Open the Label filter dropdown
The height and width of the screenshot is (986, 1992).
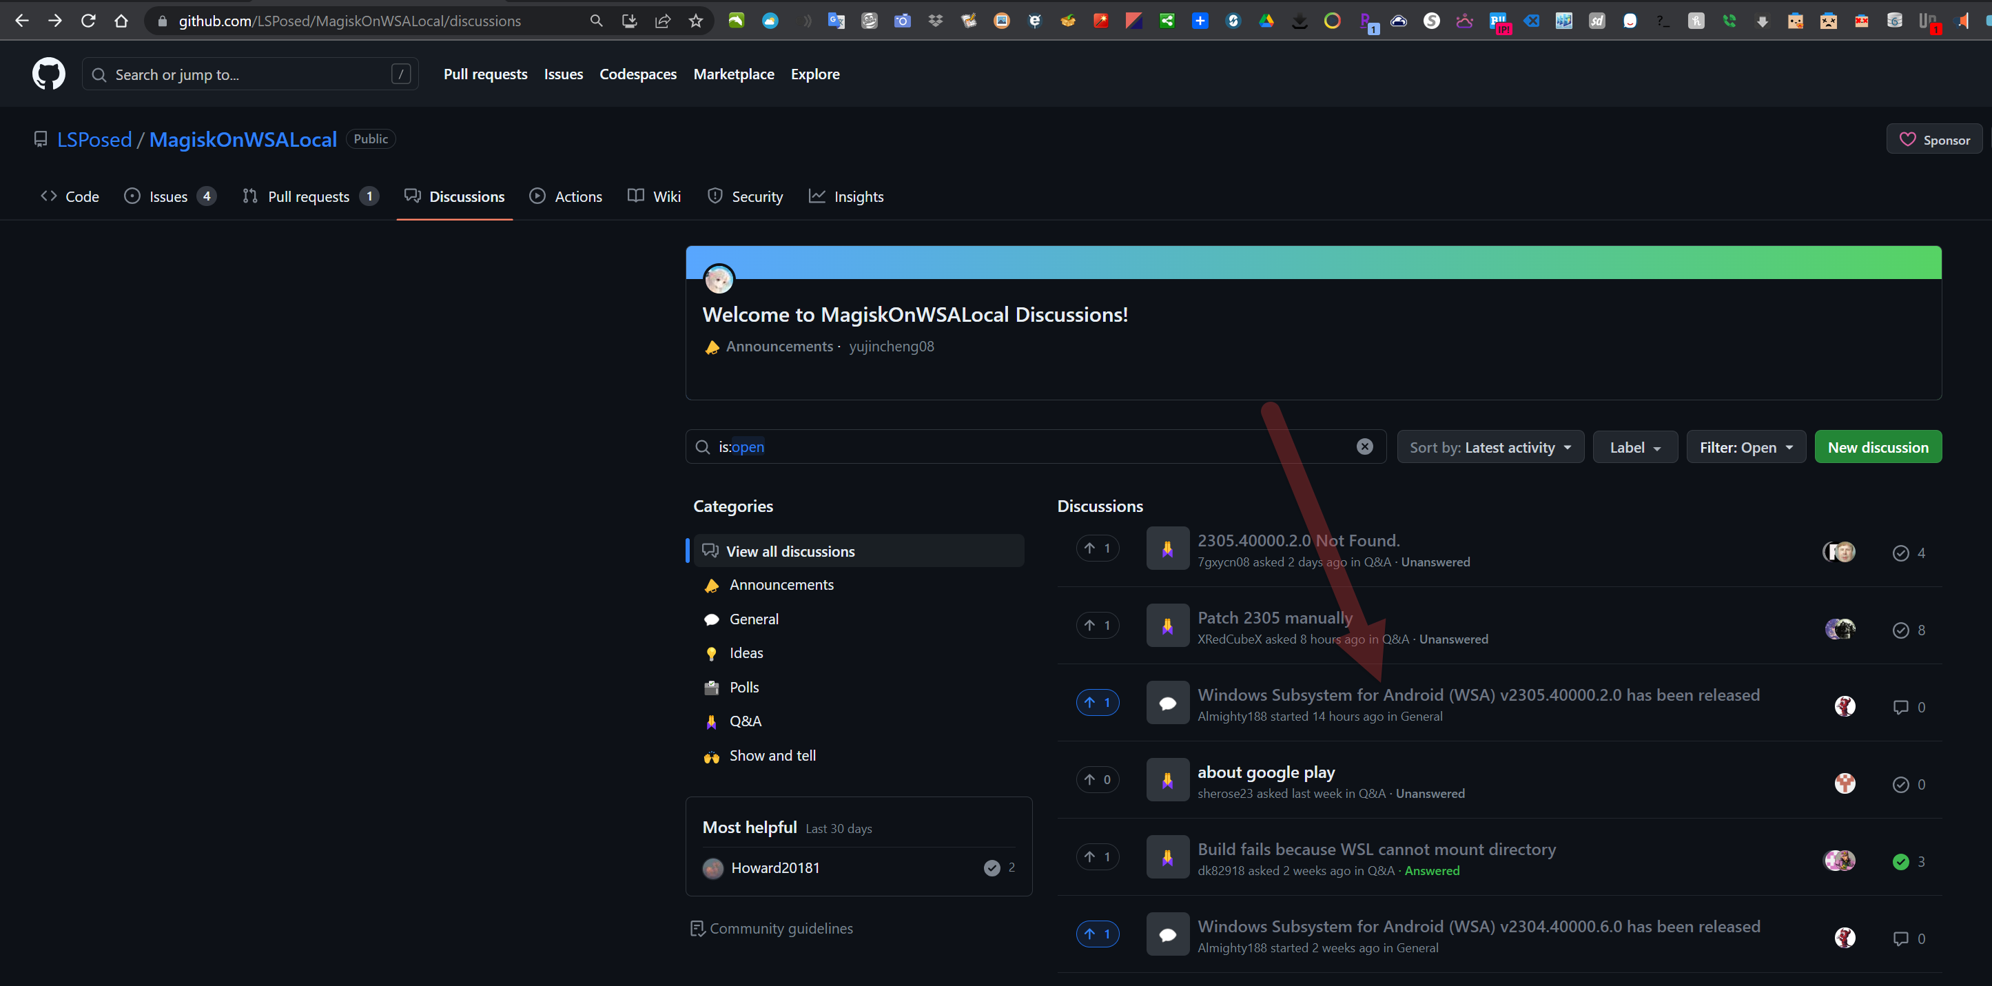tap(1635, 447)
